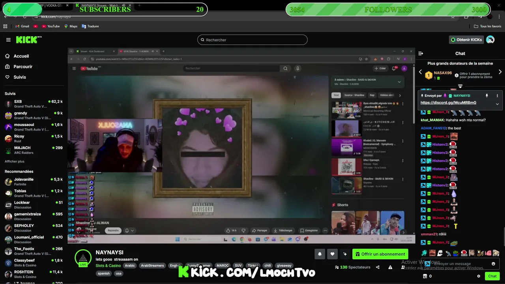
Task: Open the emoji picker in message box
Action: tap(493, 263)
